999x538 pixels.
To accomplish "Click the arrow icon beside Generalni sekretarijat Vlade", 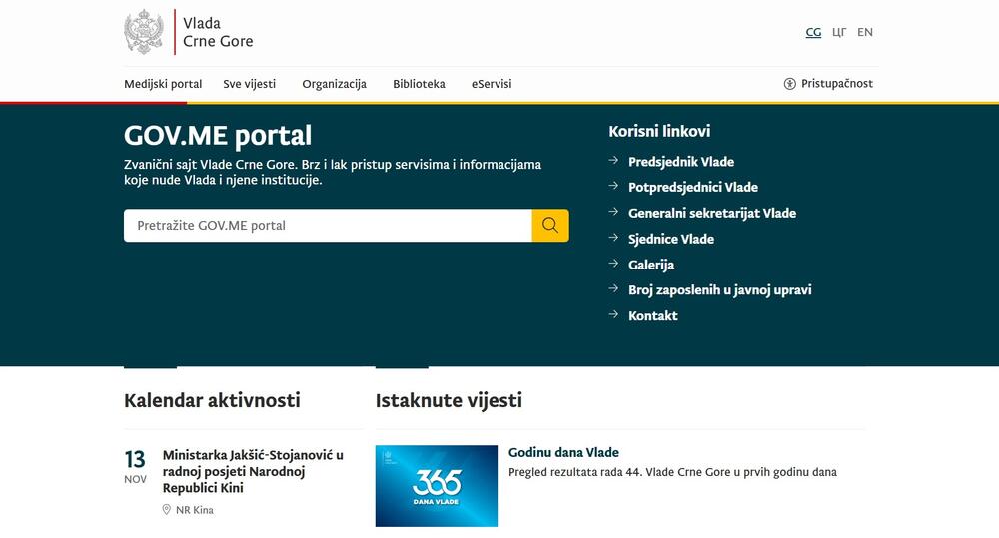I will [x=613, y=212].
